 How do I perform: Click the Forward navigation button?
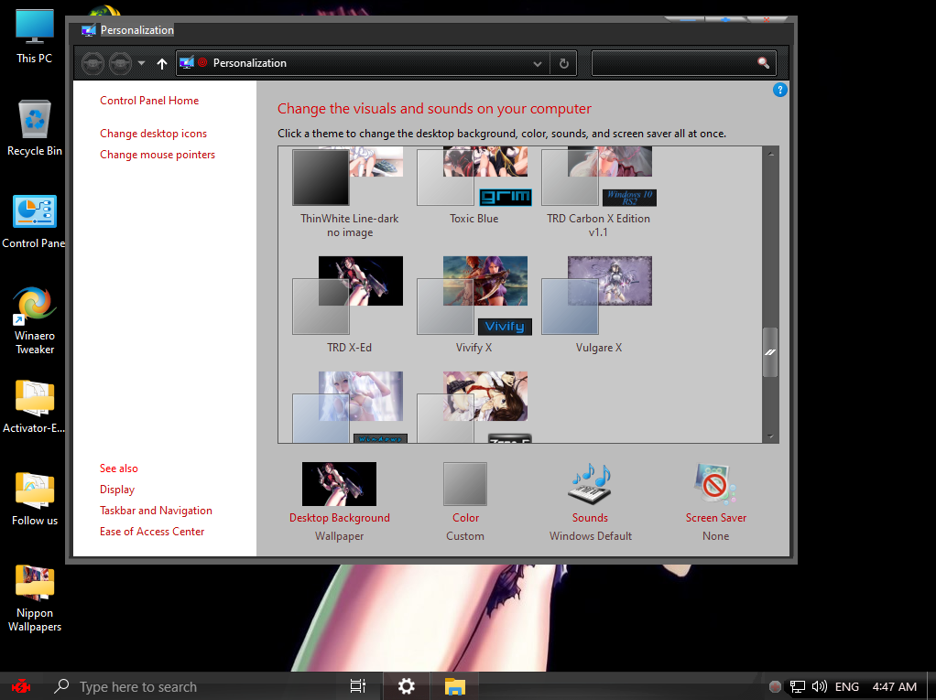120,63
